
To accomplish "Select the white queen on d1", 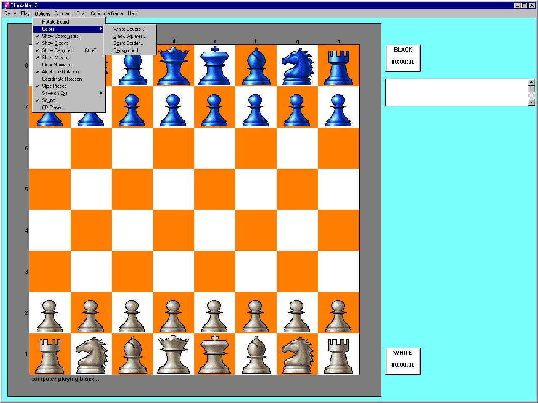I will [174, 354].
